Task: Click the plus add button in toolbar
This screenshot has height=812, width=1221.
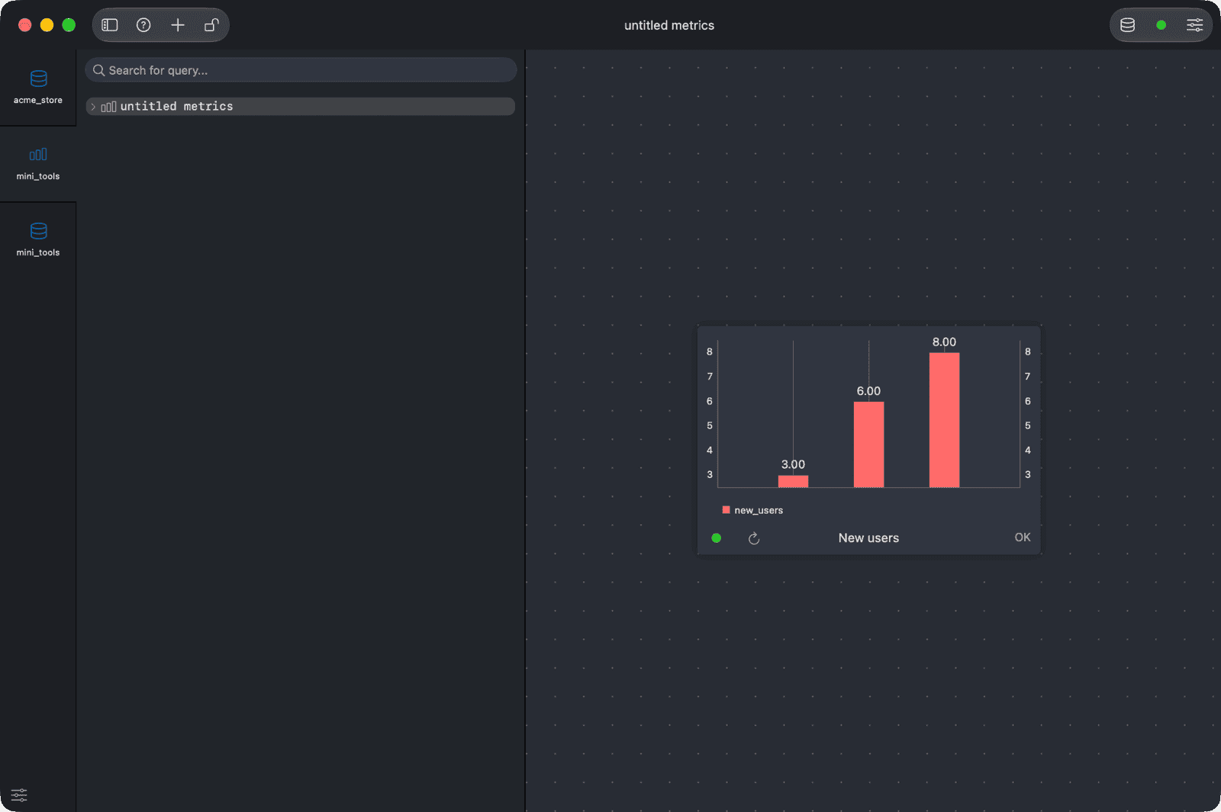Action: (178, 25)
